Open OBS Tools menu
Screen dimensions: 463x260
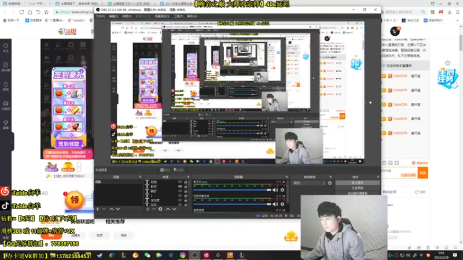178,16
